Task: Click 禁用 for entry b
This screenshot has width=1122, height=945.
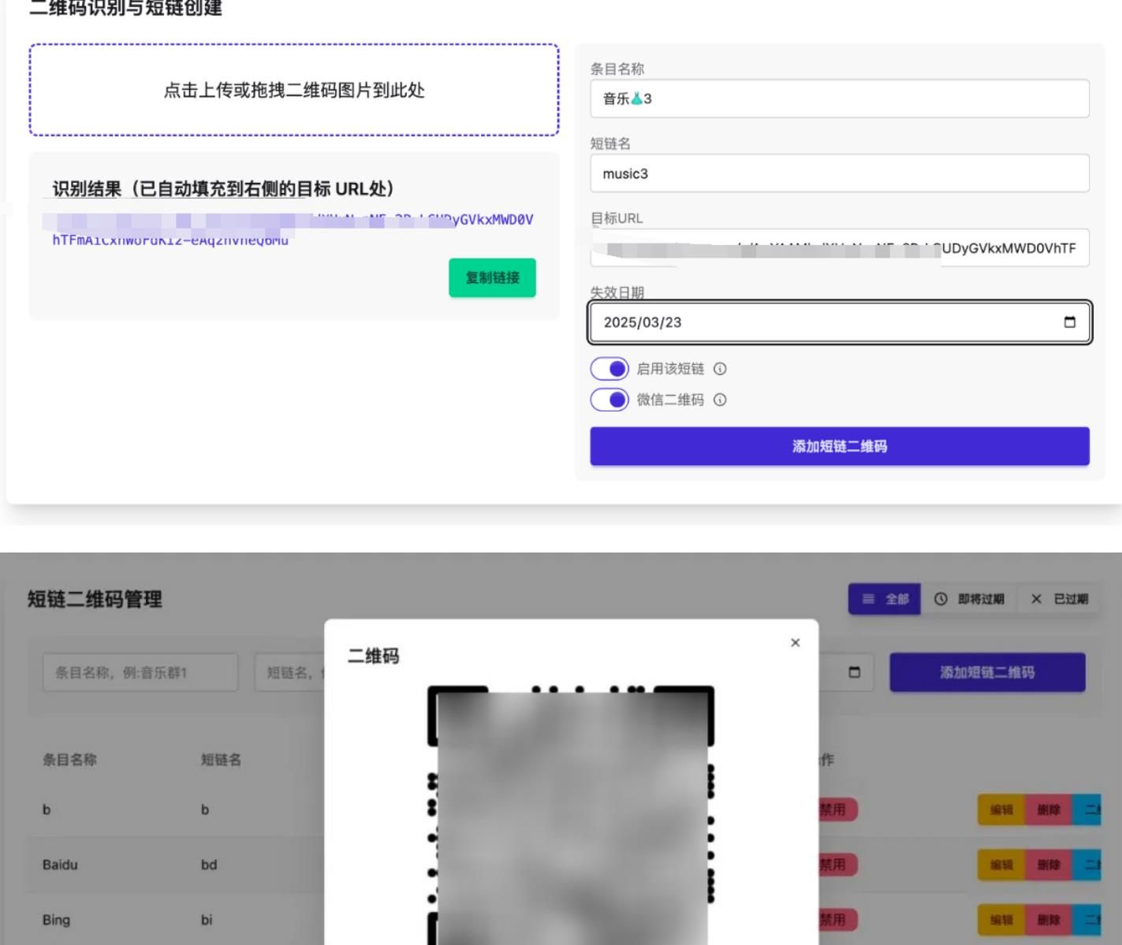Action: pyautogui.click(x=837, y=809)
